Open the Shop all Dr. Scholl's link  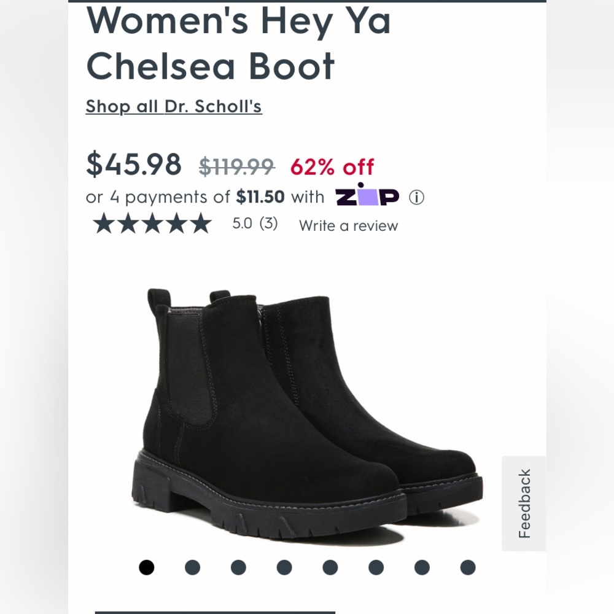[x=174, y=106]
